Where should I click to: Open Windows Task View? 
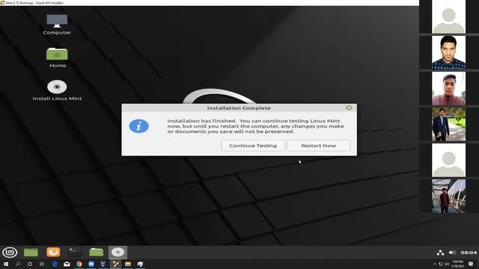42,264
